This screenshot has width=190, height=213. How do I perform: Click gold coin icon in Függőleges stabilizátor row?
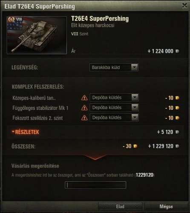coord(177,108)
